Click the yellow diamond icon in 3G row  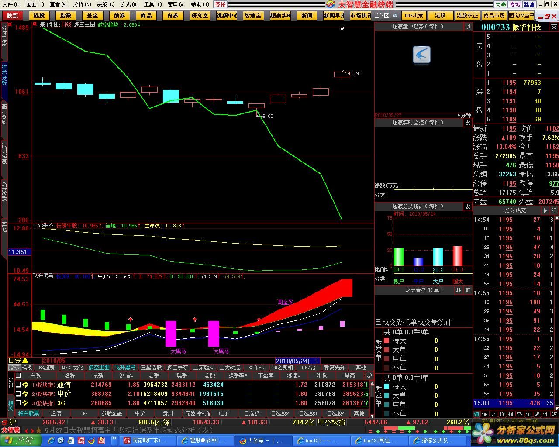point(25,403)
